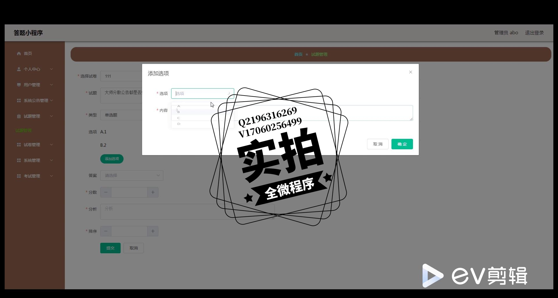This screenshot has height=298, width=558.
Task: Open the 选项 dropdown in the dialog
Action: pos(203,94)
